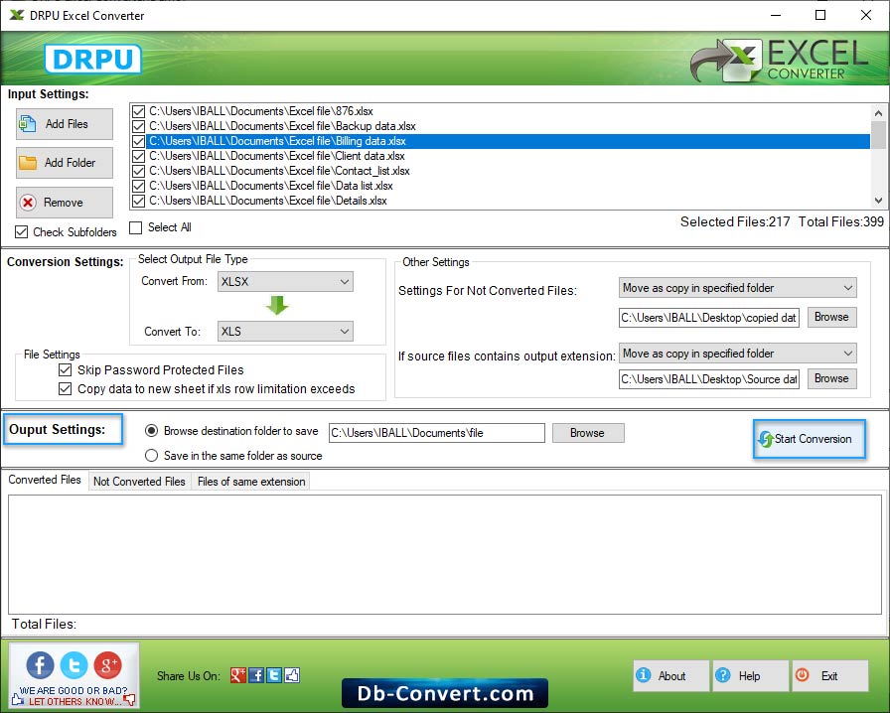Browse for output destination folder
Screen dimensions: 890x713
click(588, 433)
